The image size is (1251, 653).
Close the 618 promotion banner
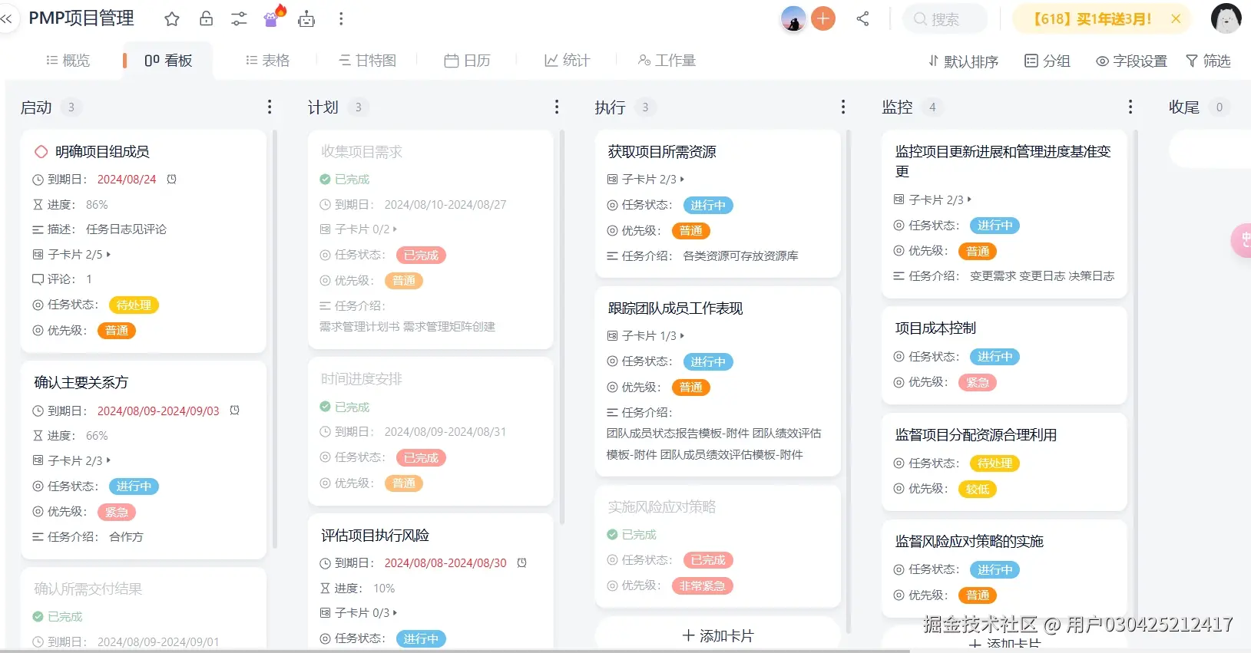tap(1176, 19)
